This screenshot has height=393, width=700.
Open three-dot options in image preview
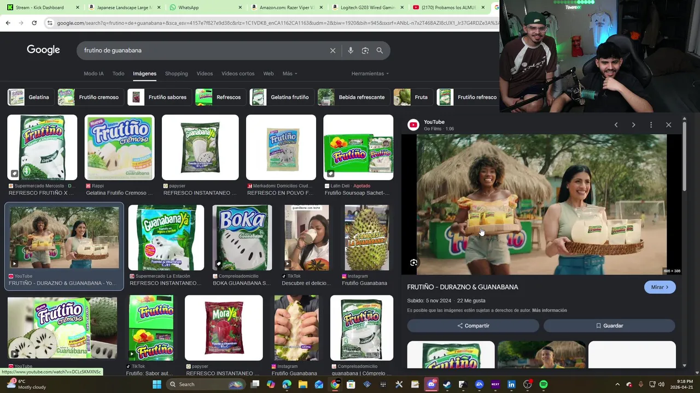[651, 125]
